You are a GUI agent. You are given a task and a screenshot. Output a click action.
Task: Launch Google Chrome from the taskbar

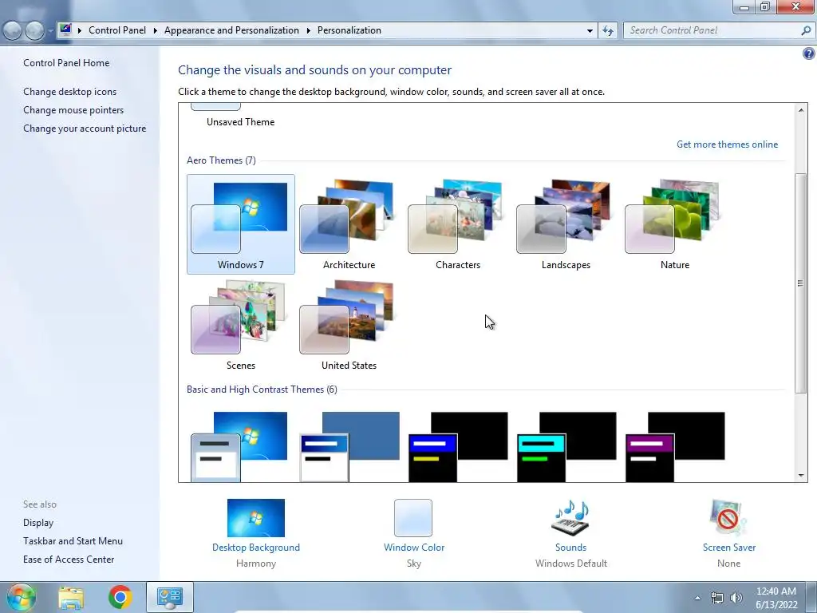120,597
